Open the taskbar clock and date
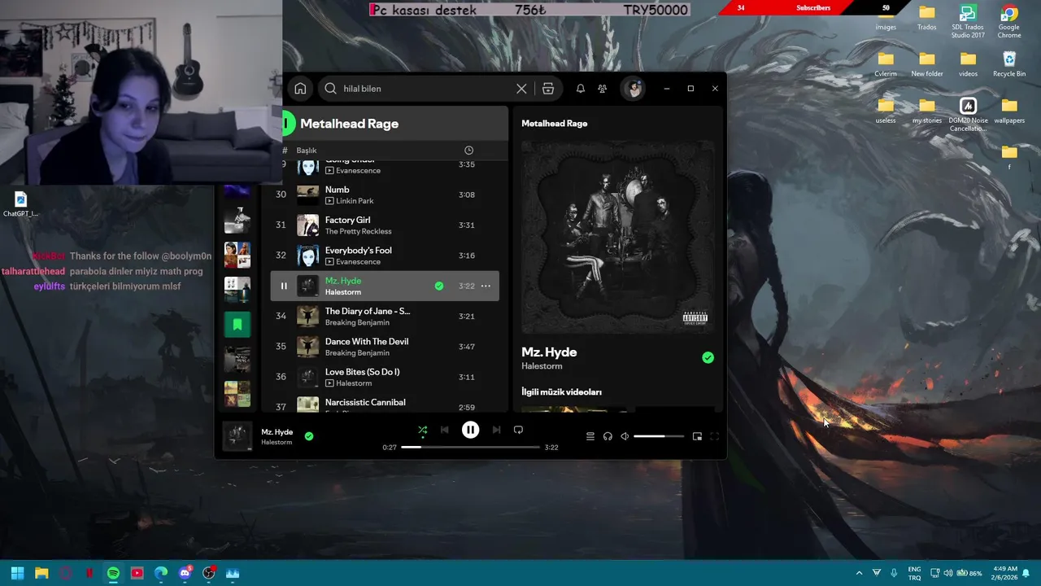The height and width of the screenshot is (586, 1041). click(1005, 573)
